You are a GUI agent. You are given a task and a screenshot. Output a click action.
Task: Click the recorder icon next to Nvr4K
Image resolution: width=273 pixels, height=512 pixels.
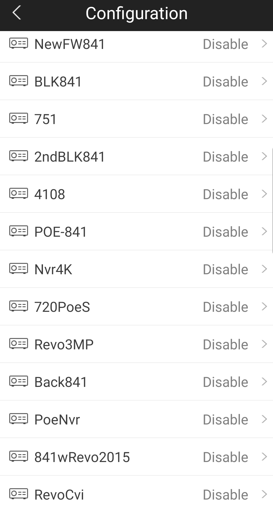pyautogui.click(x=19, y=269)
